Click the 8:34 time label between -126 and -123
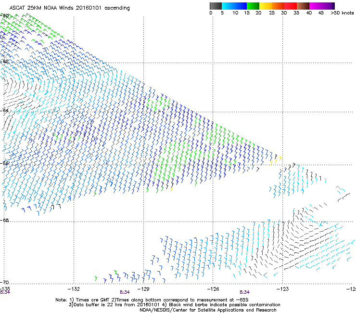 (x=244, y=292)
